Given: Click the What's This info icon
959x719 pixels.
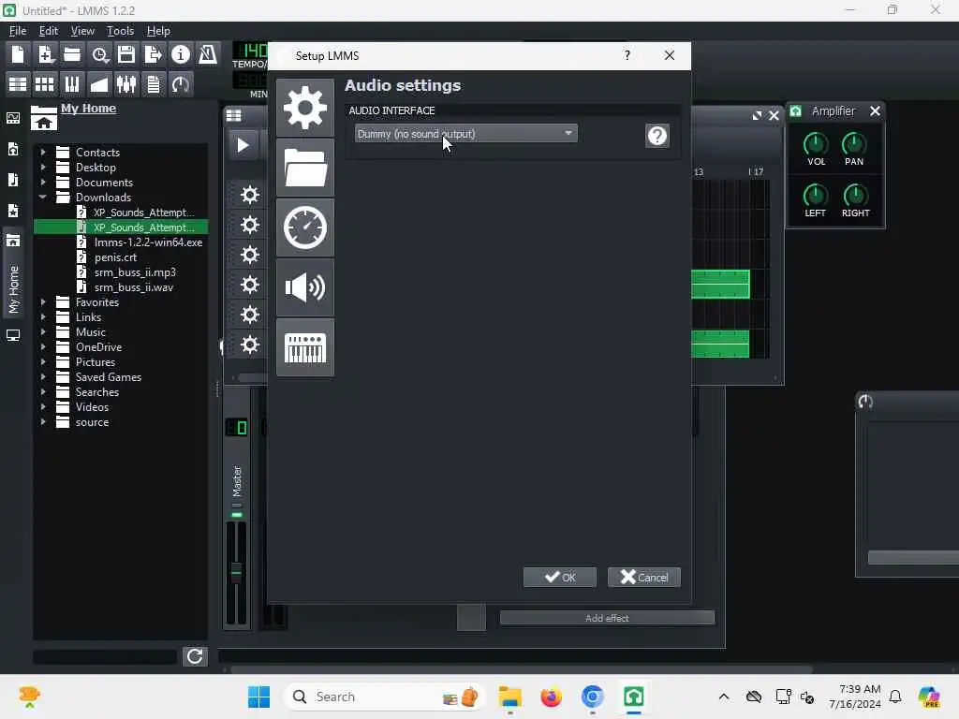Looking at the screenshot, I should [181, 55].
